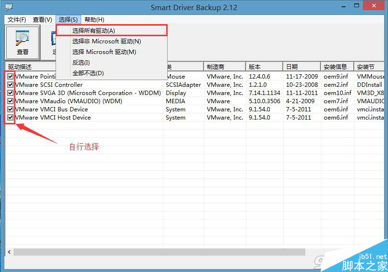Select 选择非 Microsoft 驱动(N) menu entry
Image resolution: width=388 pixels, height=272 pixels.
(x=106, y=41)
